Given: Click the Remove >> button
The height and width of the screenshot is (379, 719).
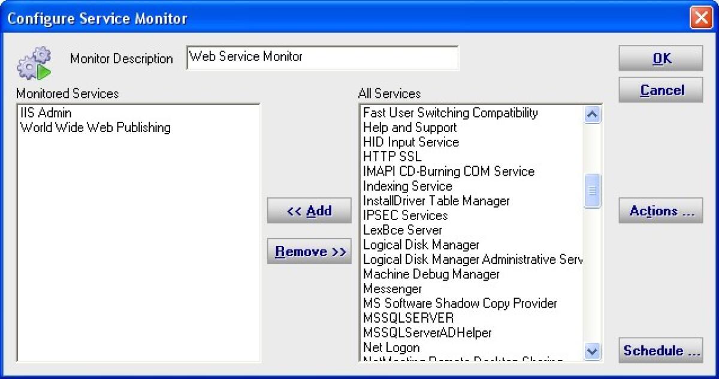Looking at the screenshot, I should pos(309,251).
